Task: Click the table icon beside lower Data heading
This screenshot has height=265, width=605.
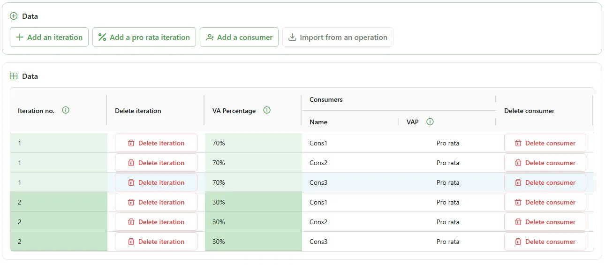Action: [x=14, y=76]
